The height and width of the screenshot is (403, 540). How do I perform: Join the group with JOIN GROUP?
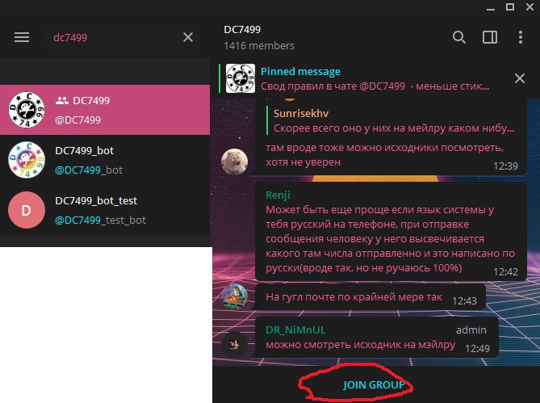374,384
